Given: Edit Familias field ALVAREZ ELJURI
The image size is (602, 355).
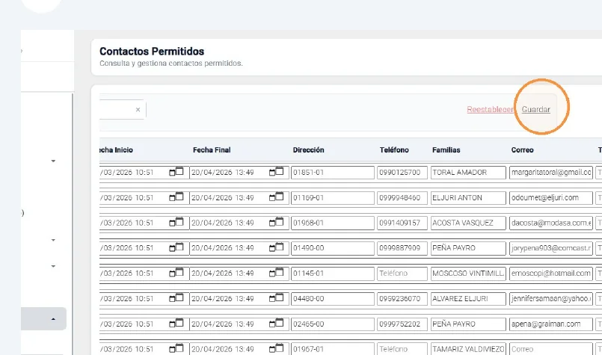Looking at the screenshot, I should coord(468,299).
